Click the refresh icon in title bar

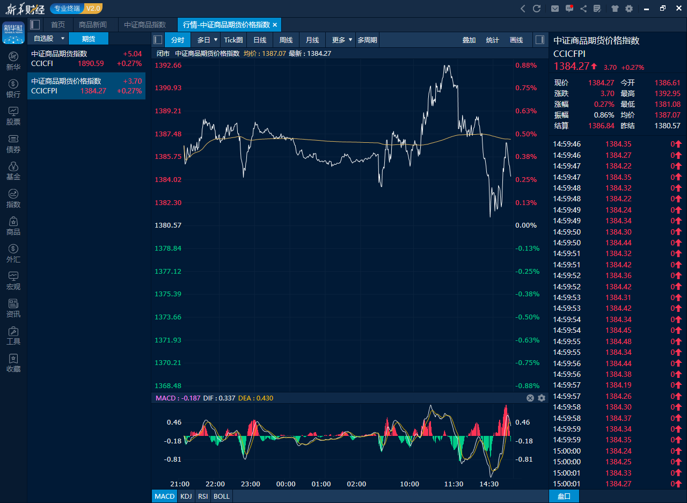[536, 9]
